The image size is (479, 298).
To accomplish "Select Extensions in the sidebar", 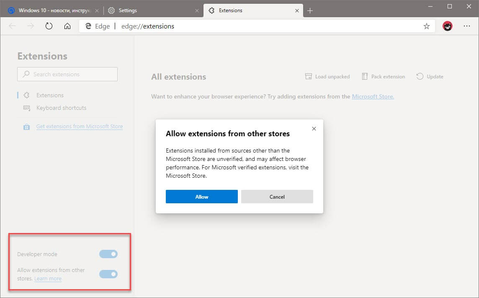I will [x=50, y=95].
